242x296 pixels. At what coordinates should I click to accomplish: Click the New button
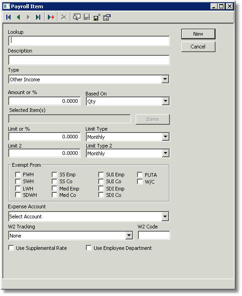198,34
